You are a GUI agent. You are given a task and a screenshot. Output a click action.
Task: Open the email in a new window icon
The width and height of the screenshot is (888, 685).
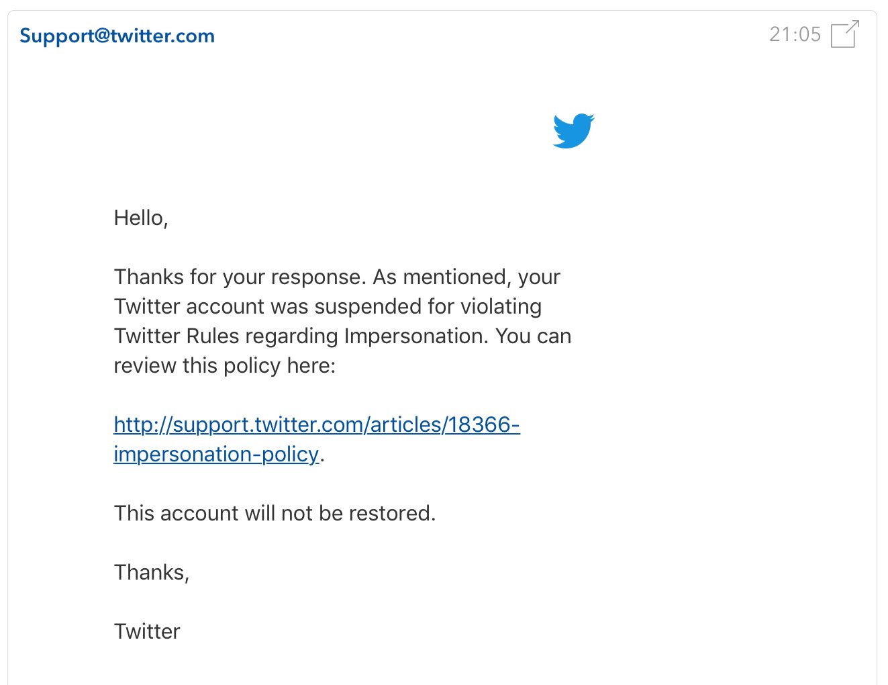click(845, 34)
